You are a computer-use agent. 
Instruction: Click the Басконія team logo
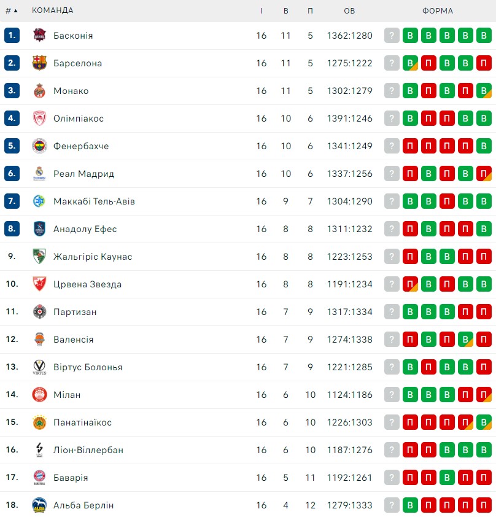[x=39, y=35]
